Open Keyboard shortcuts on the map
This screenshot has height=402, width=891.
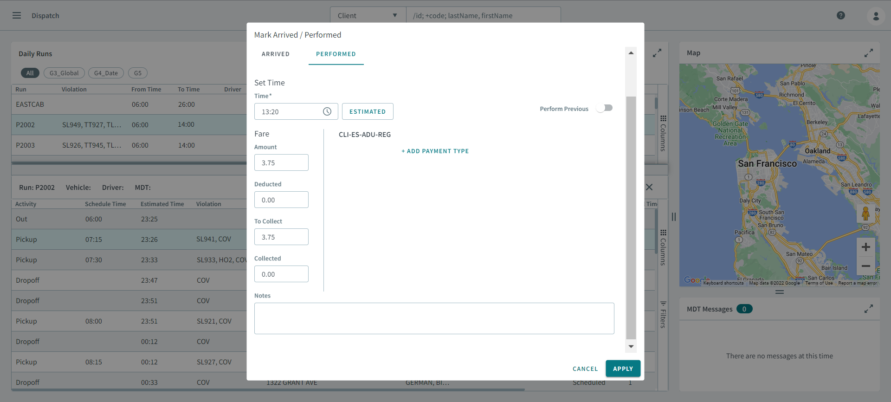723,283
